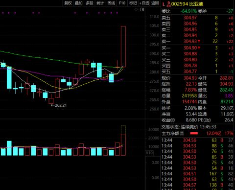This screenshot has height=190, width=235.
Task: Select the 买三 bid price 304.80
Action: coord(190,60)
